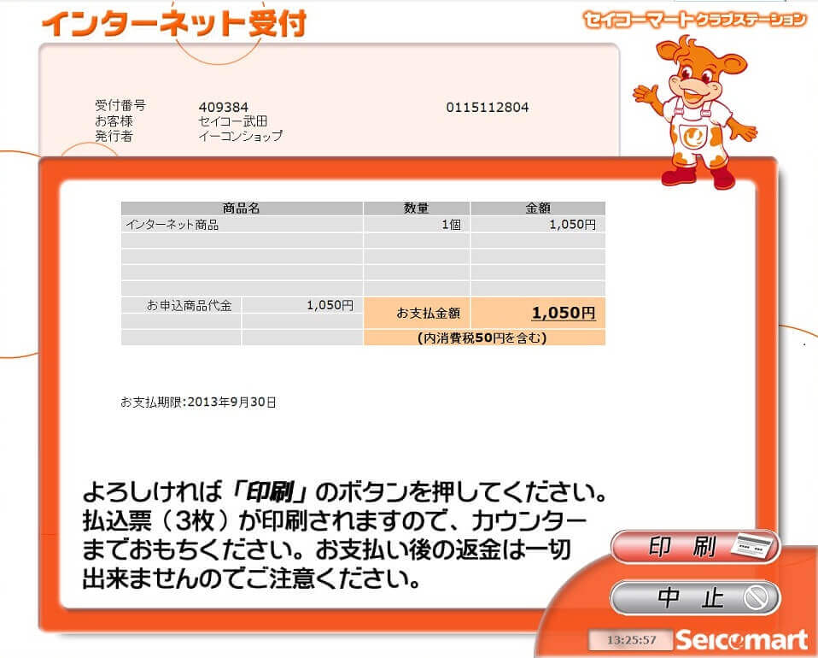Click the payment deadline 2013年9月30日
818x658 pixels.
[x=231, y=402]
